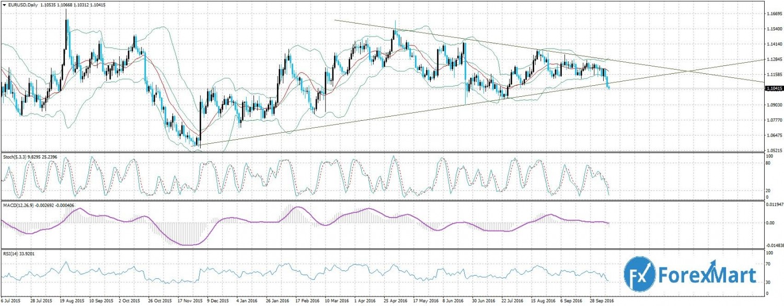784x306 pixels.
Task: Click the 1.05215 price axis label
Action: click(772, 150)
